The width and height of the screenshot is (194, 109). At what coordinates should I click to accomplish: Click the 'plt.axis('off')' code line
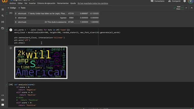(x=22, y=40)
